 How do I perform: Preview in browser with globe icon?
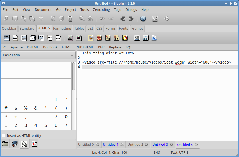pyautogui.click(x=143, y=19)
